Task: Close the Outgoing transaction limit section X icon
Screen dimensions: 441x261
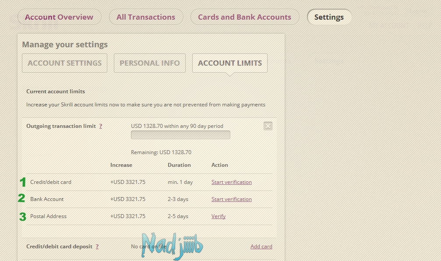Action: click(268, 126)
